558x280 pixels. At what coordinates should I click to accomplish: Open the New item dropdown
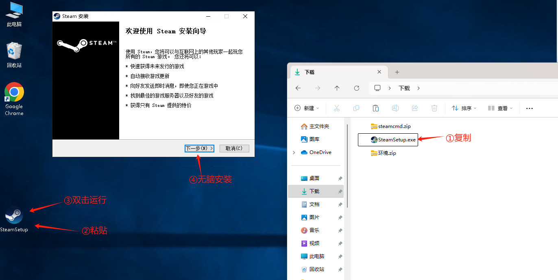(x=307, y=108)
